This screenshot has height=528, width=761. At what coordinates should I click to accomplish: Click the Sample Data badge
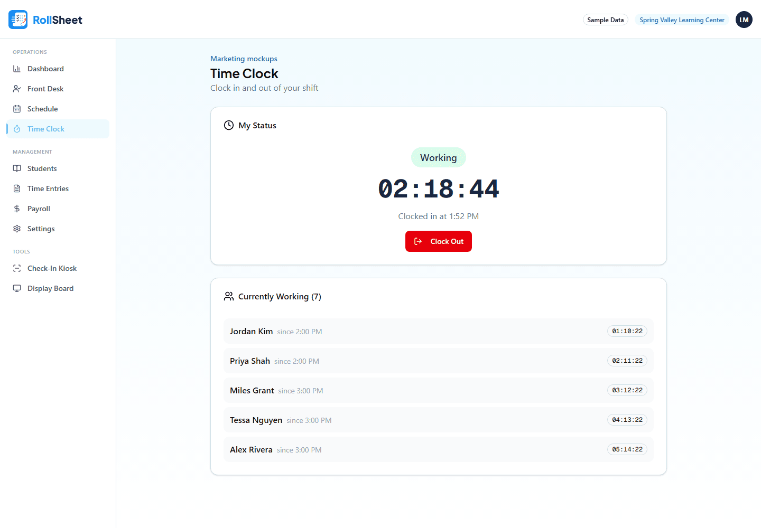[606, 20]
